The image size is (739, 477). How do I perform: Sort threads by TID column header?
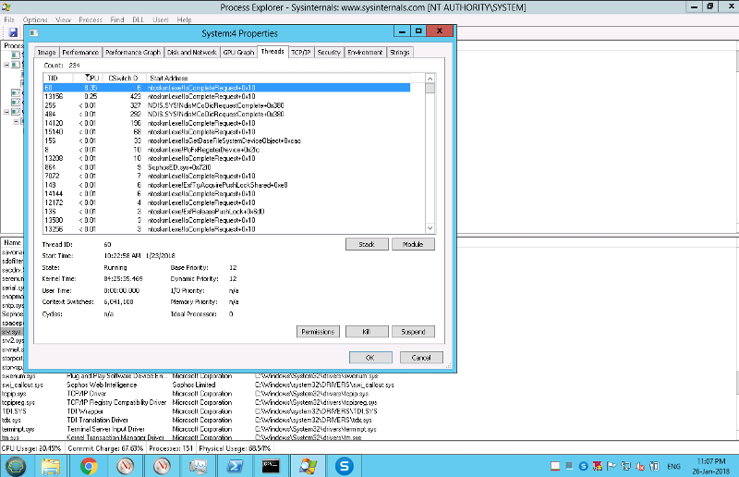[x=58, y=78]
